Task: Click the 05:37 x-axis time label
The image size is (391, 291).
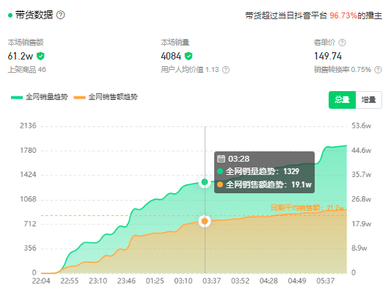Action: point(326,281)
